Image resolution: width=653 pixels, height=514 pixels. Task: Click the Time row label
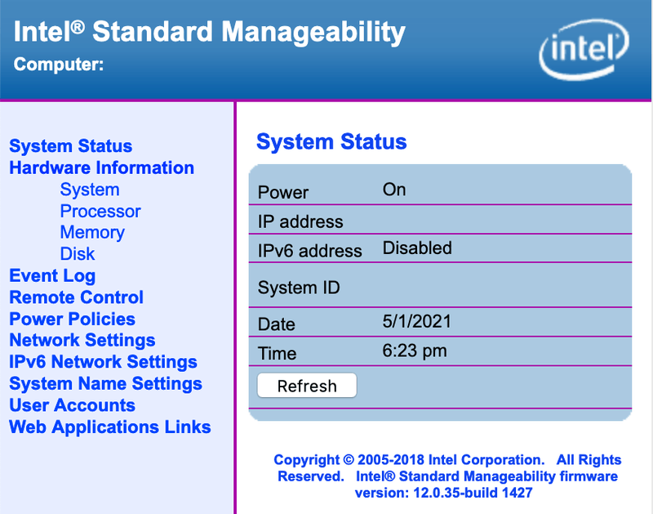click(277, 354)
